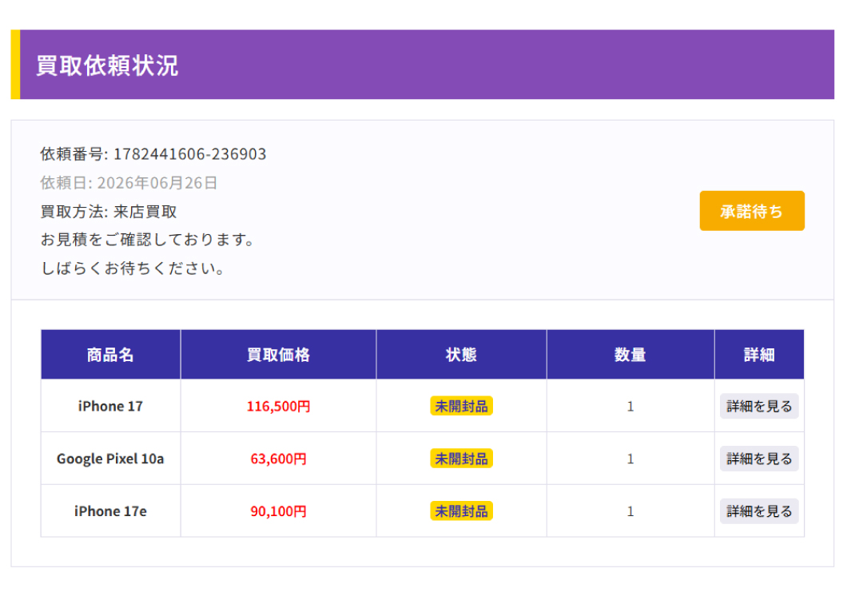Click the 数量 column header
This screenshot has width=851, height=604.
pos(630,355)
